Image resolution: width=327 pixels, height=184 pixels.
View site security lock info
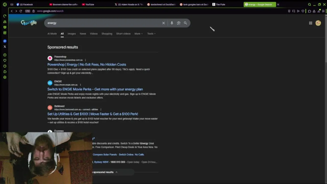pyautogui.click(x=33, y=11)
